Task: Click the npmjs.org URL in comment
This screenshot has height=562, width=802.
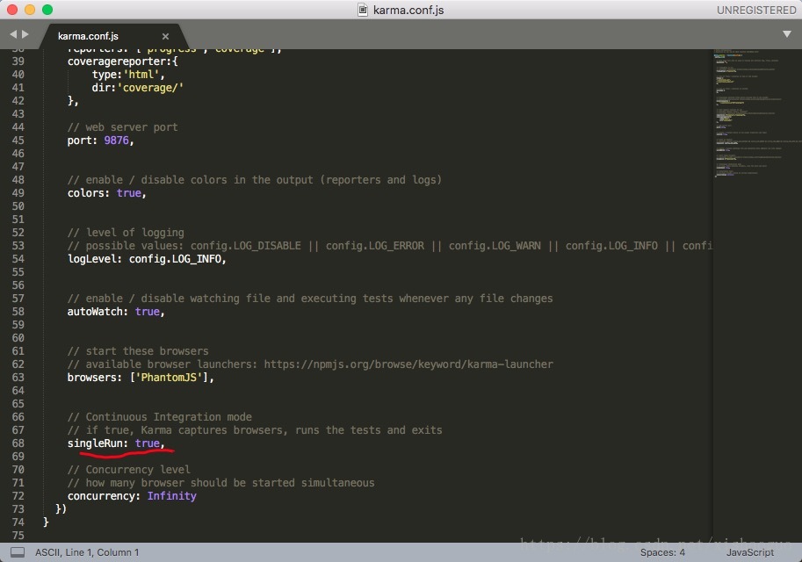Action: tap(408, 364)
